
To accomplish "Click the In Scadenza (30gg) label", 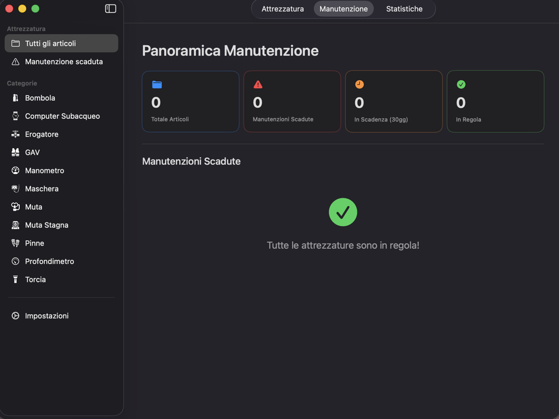I will (x=381, y=120).
